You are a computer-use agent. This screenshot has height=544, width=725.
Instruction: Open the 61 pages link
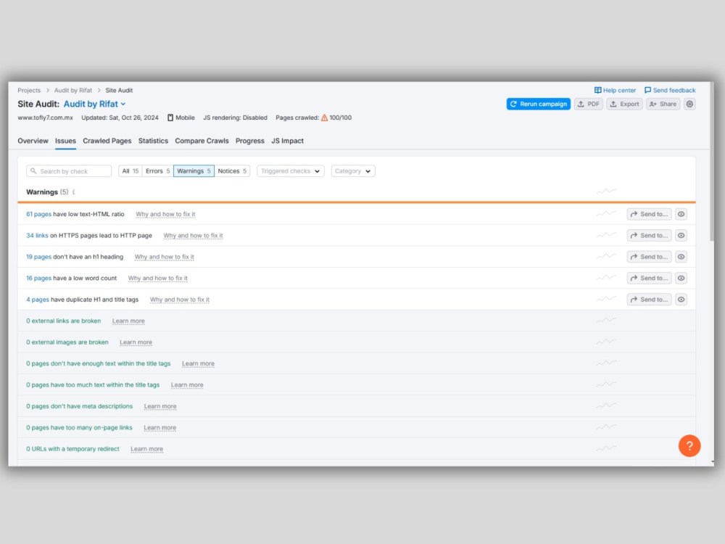tap(38, 214)
